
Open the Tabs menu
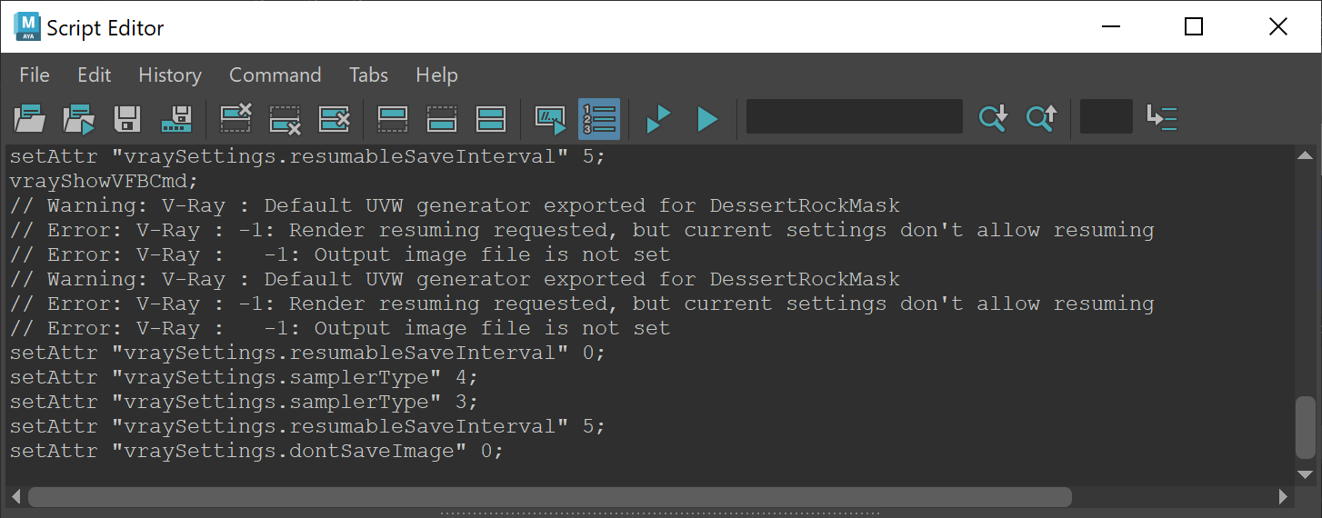point(368,75)
